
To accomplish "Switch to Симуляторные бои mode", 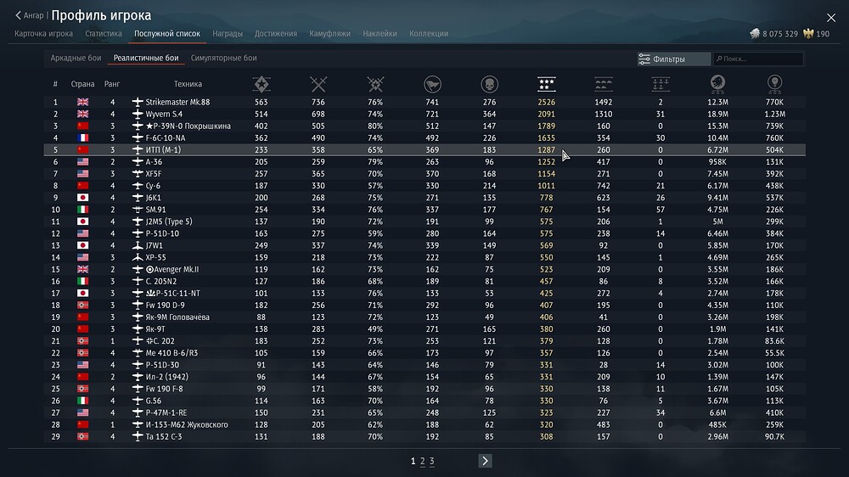I will (x=223, y=59).
